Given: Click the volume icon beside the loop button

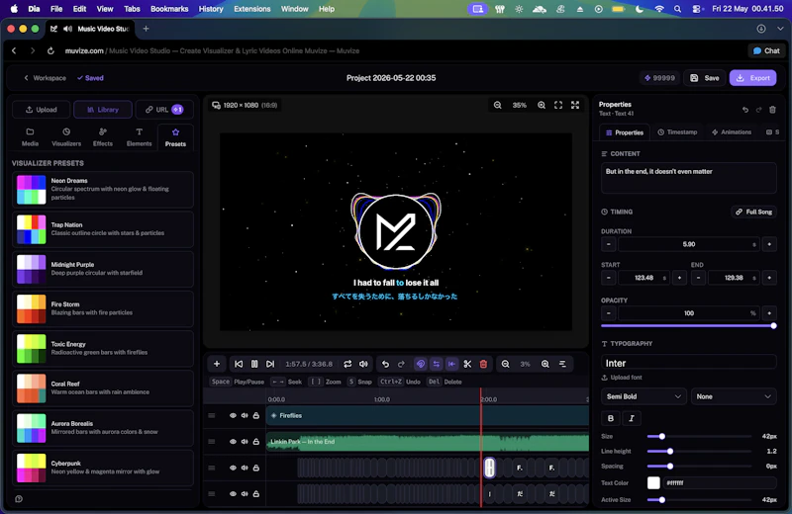Looking at the screenshot, I should click(x=363, y=364).
